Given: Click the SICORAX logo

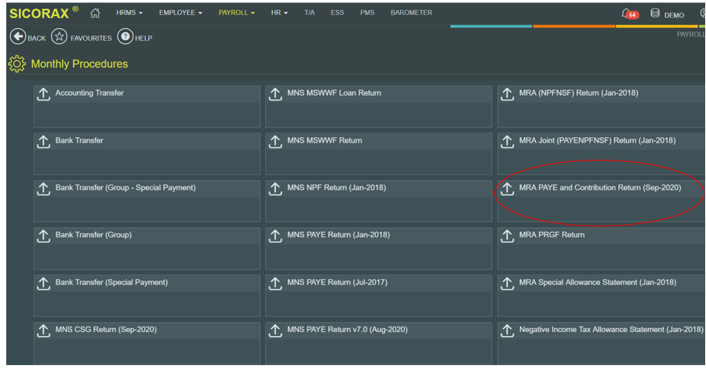Looking at the screenshot, I should coord(44,13).
